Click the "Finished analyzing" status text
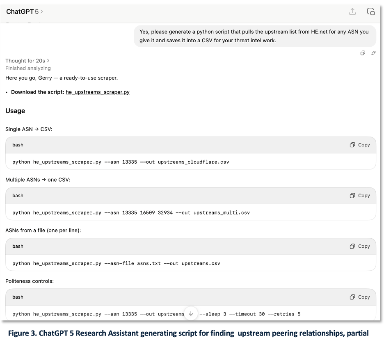Image resolution: width=384 pixels, height=338 pixels. click(x=28, y=68)
